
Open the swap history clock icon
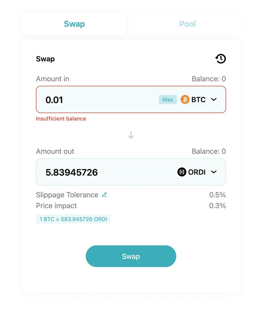coord(221,59)
